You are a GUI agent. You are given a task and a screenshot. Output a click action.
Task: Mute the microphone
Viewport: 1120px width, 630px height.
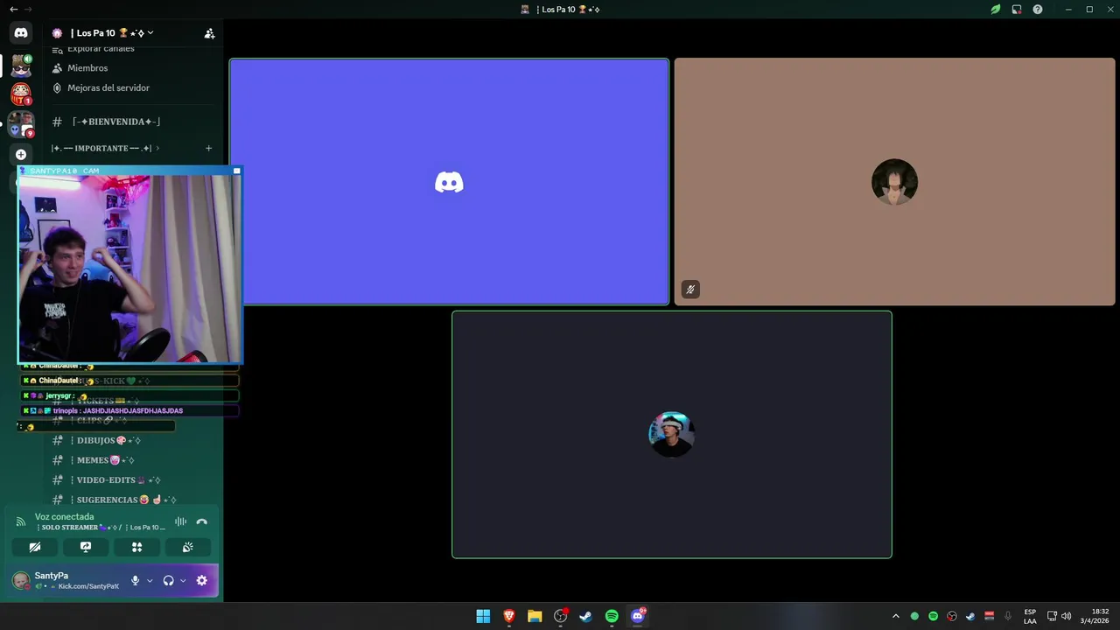click(135, 580)
